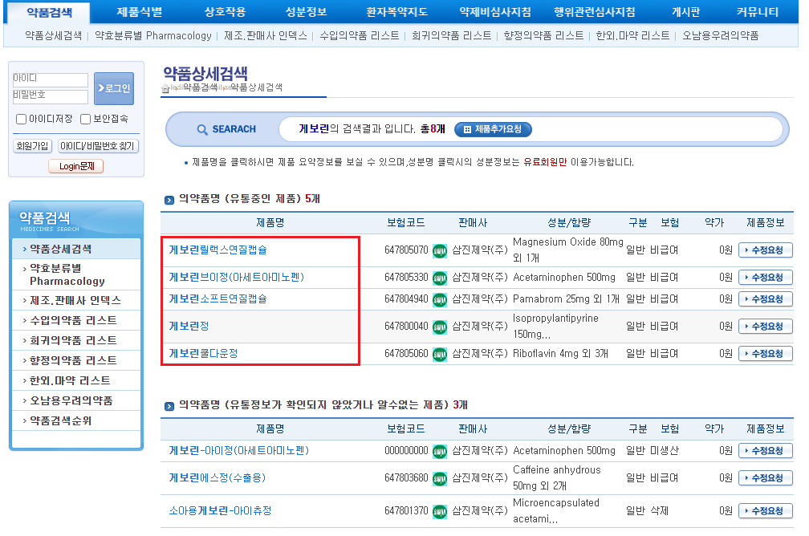Click the 삼진제약 logo icon in 게보린정 row
The image size is (809, 536).
click(x=440, y=327)
